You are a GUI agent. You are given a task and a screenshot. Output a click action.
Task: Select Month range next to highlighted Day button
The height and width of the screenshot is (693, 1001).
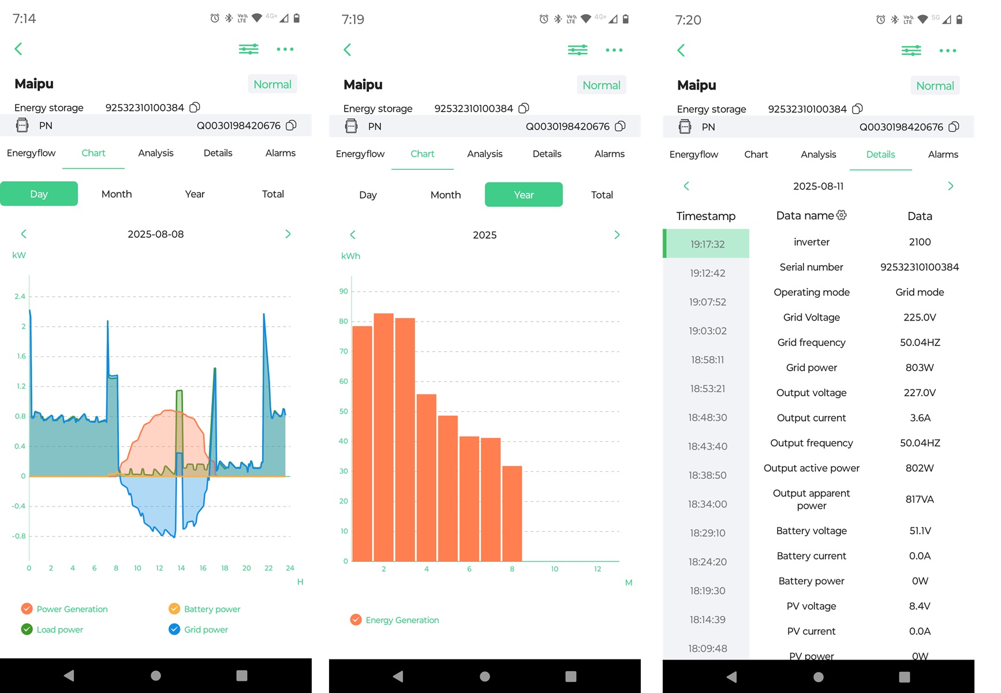(x=117, y=194)
